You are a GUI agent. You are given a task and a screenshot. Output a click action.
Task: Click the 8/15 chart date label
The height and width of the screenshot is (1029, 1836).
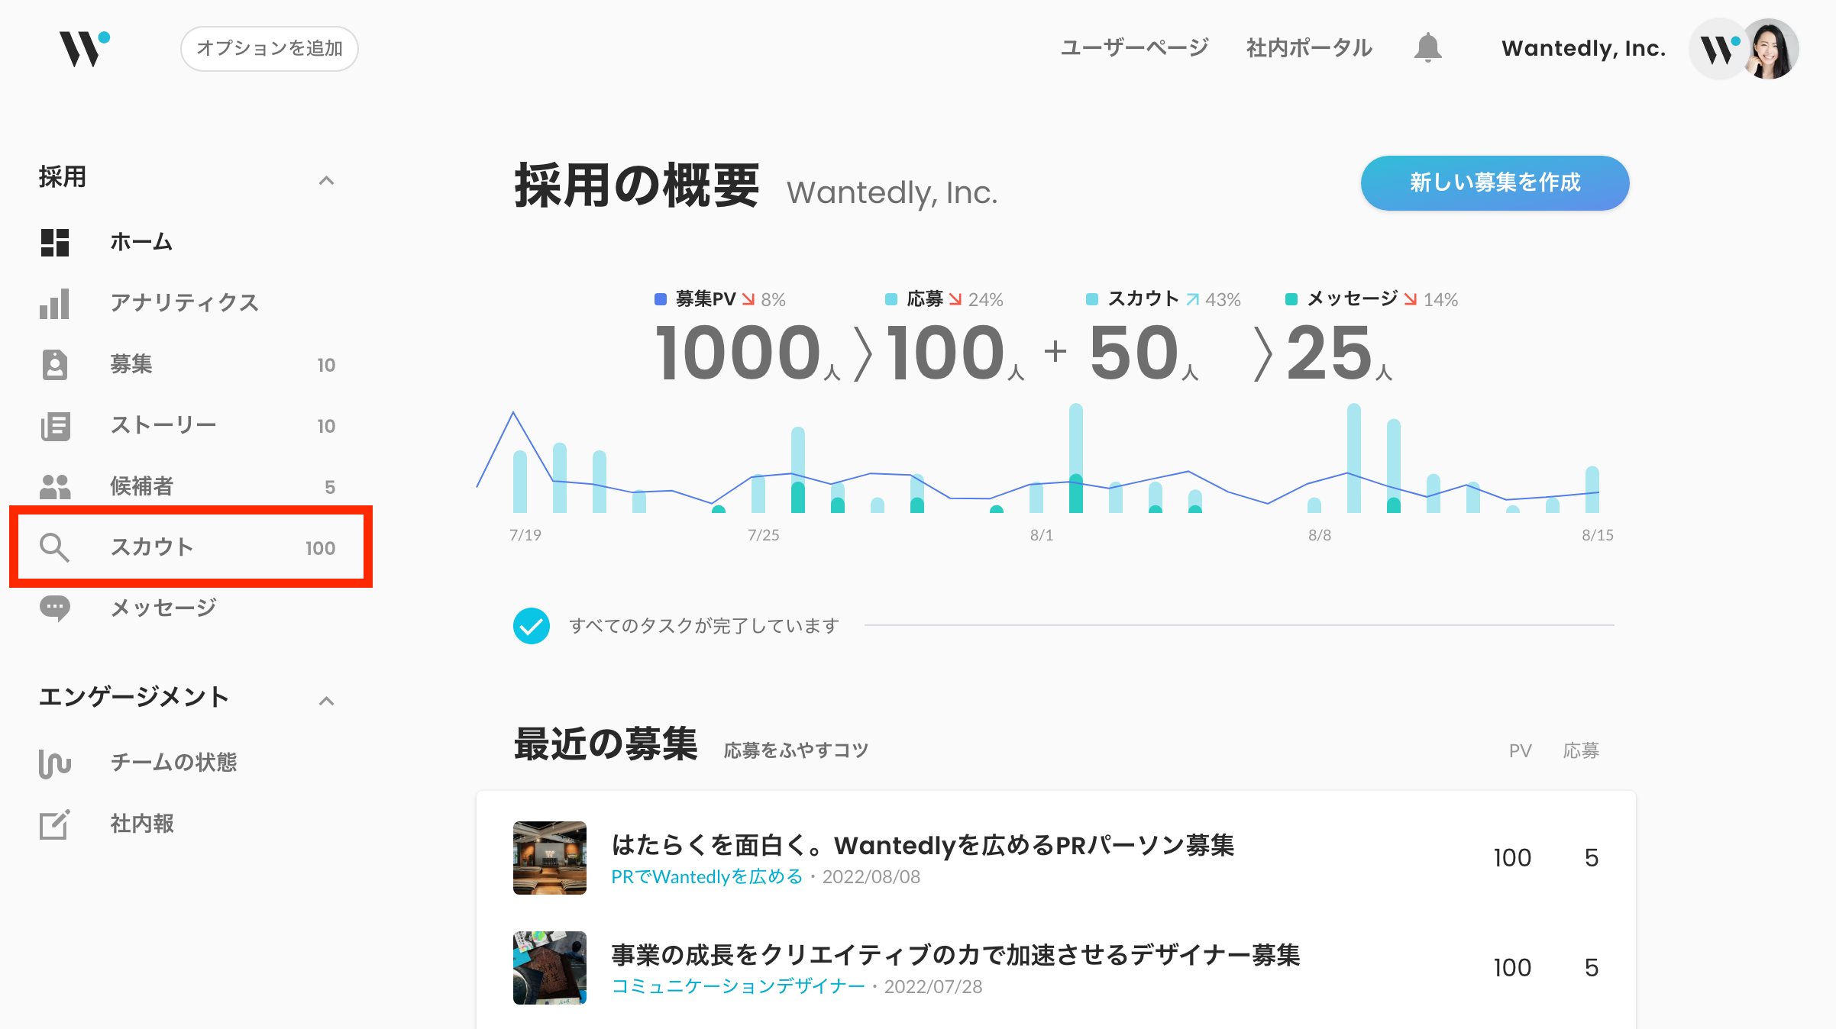coord(1598,535)
